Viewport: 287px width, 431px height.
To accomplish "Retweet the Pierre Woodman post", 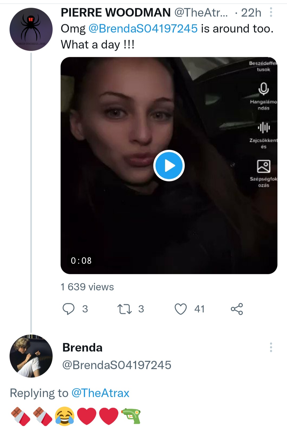I will (x=124, y=309).
